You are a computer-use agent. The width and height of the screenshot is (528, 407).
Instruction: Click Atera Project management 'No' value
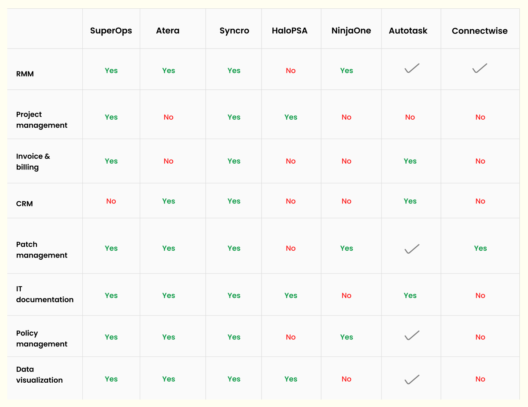(x=168, y=117)
